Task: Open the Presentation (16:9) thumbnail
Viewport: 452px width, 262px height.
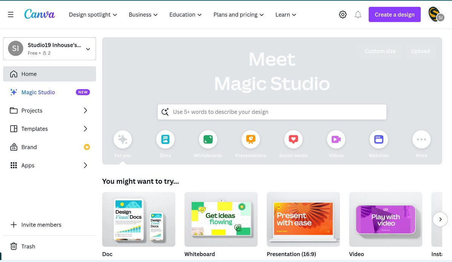Action: (x=303, y=219)
